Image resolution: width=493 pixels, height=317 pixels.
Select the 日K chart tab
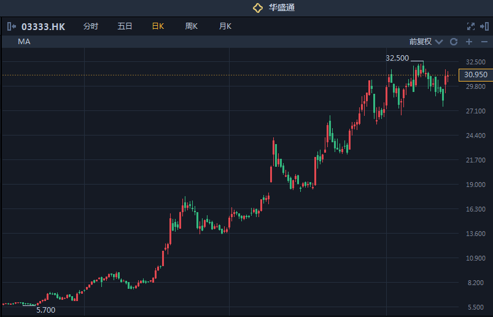click(158, 26)
